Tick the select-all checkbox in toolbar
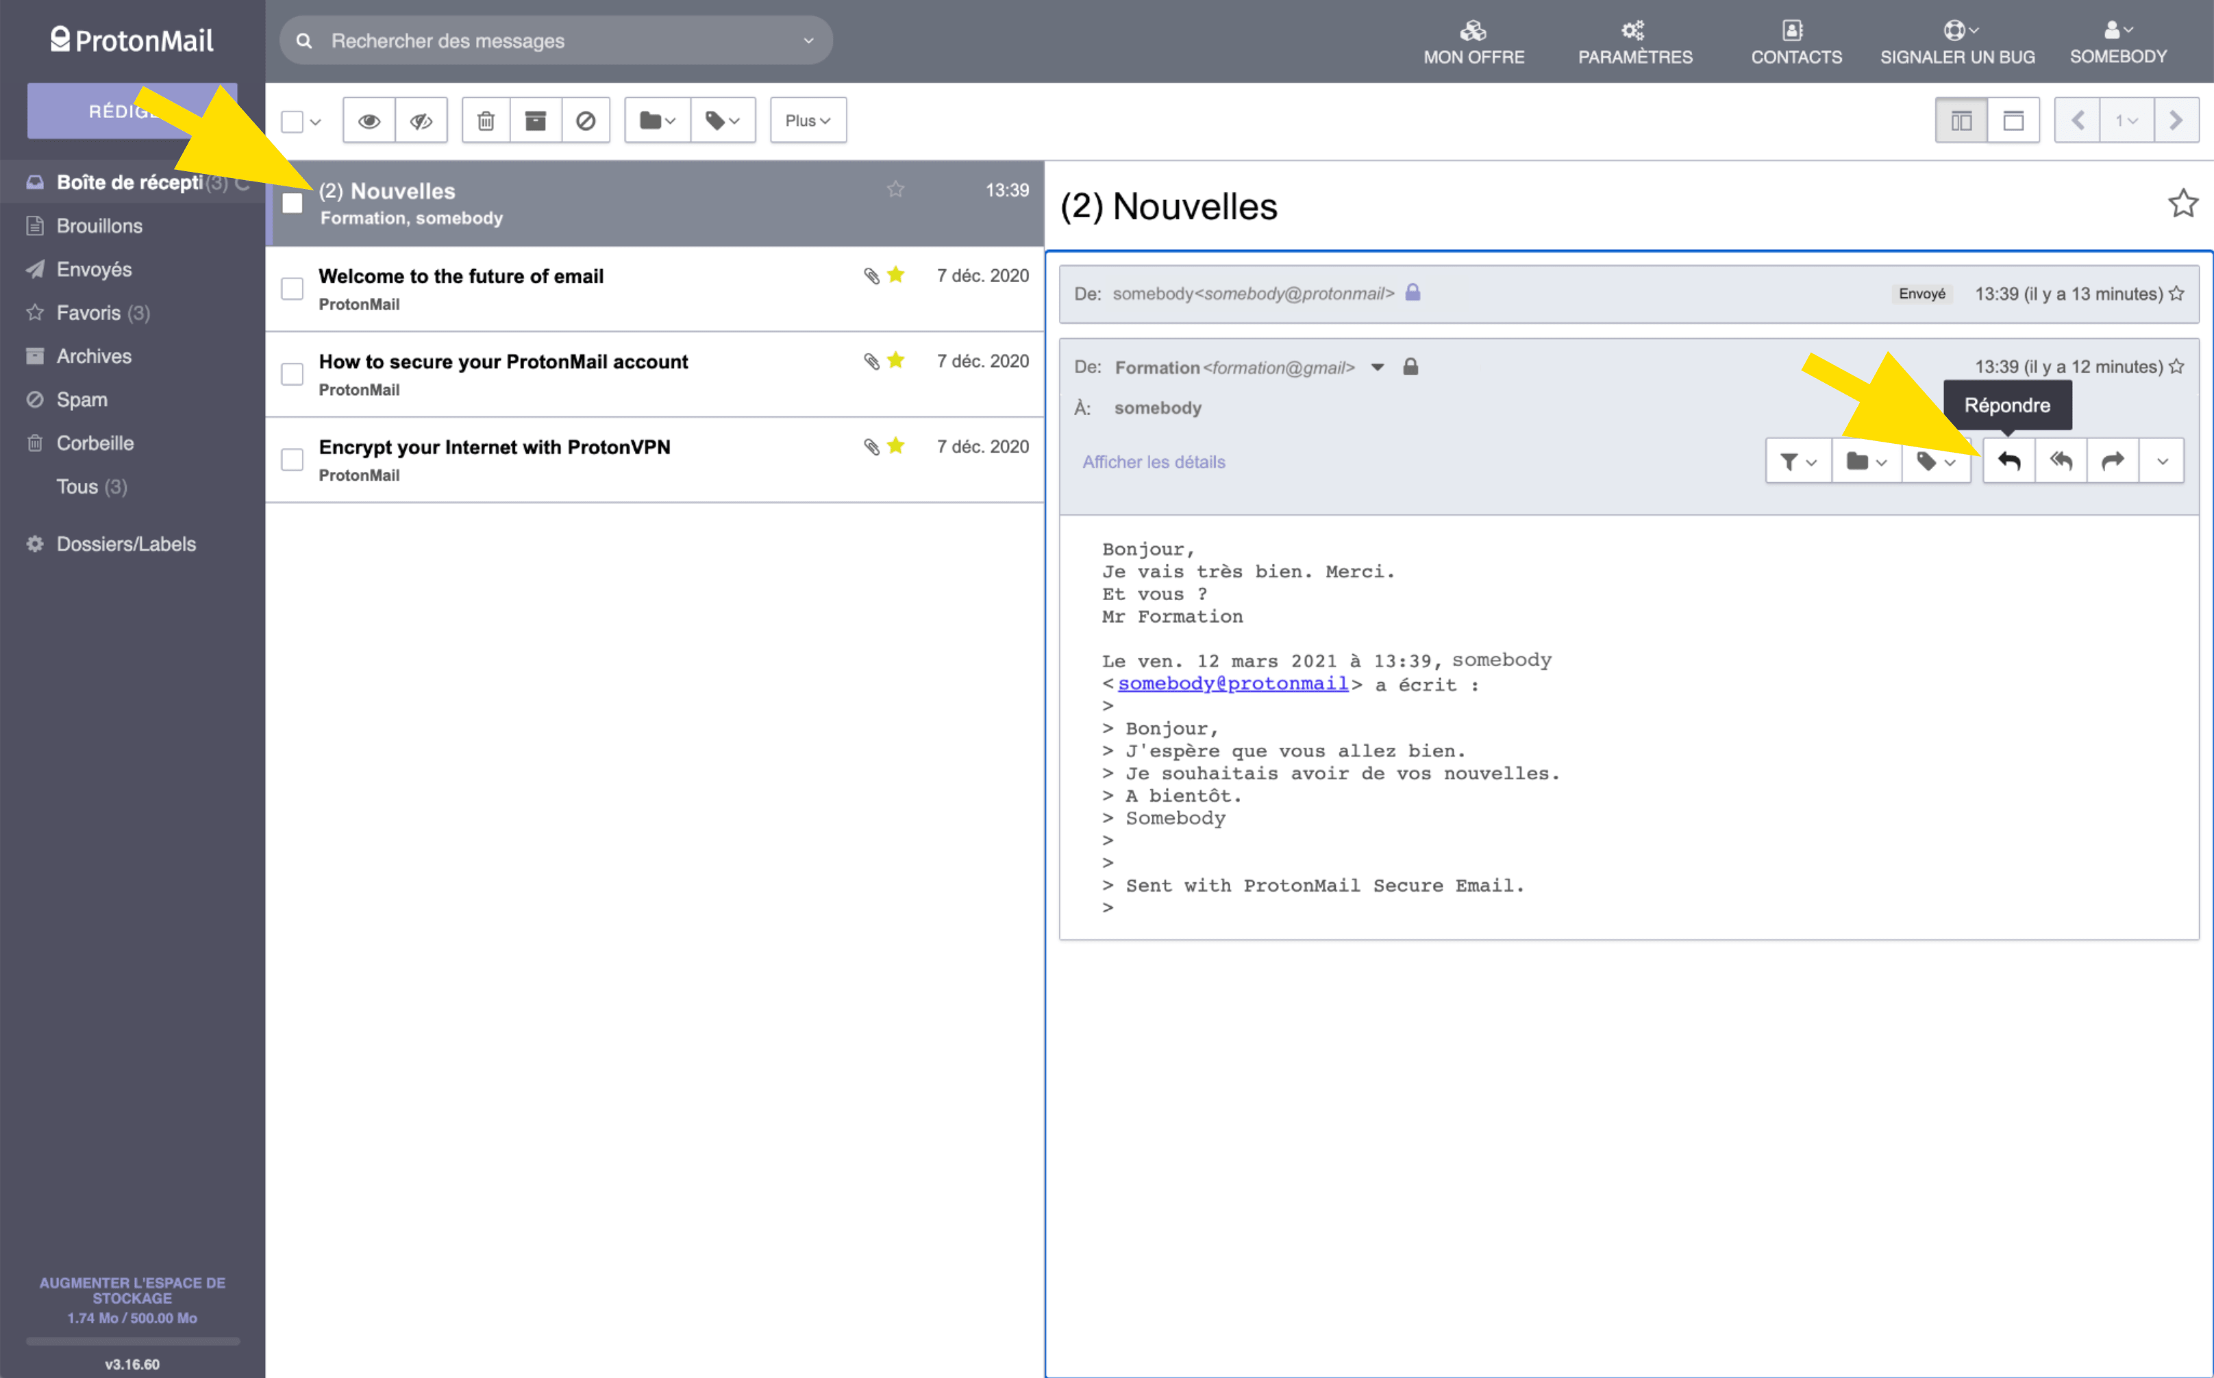 click(292, 121)
